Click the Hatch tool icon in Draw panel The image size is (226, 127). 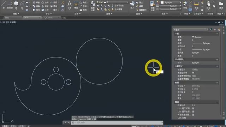[27, 10]
